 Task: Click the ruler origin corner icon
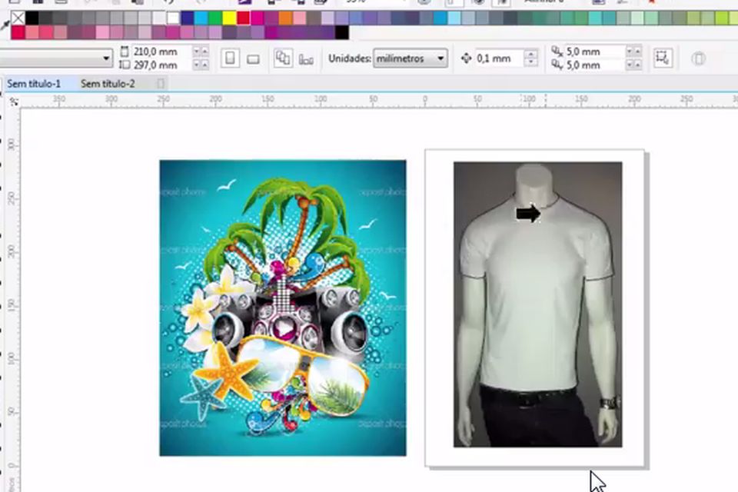[x=12, y=101]
